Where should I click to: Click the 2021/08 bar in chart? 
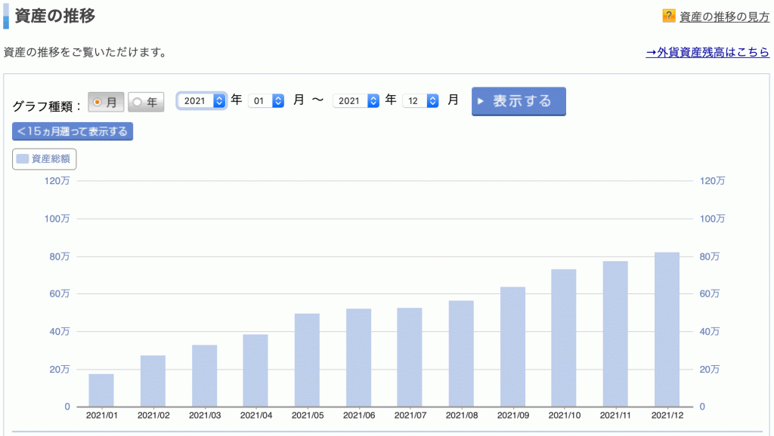(x=461, y=354)
